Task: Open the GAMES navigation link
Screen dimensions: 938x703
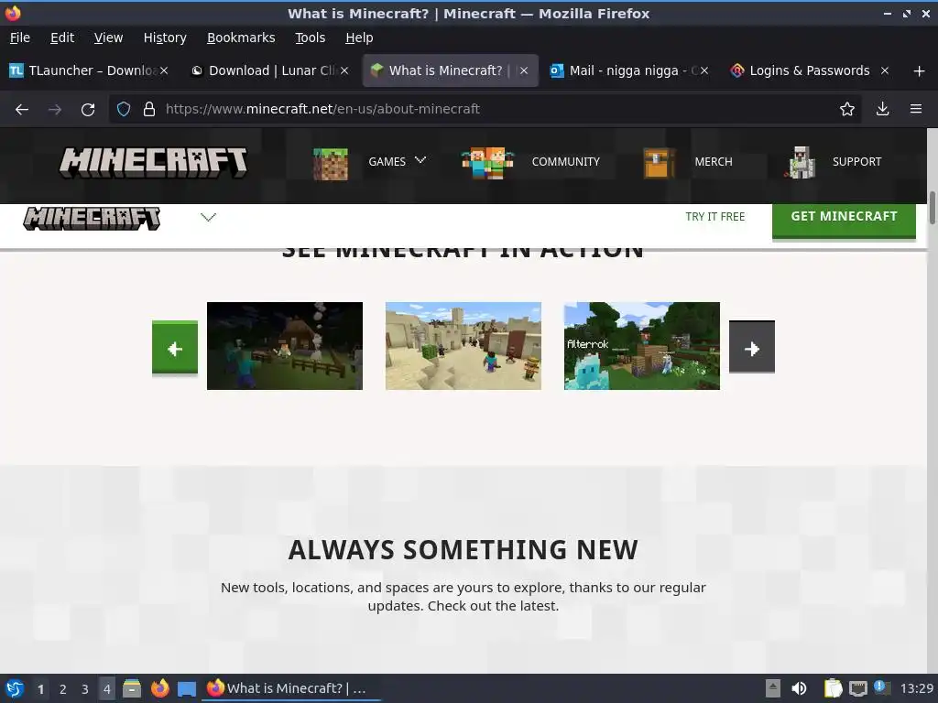Action: [387, 162]
